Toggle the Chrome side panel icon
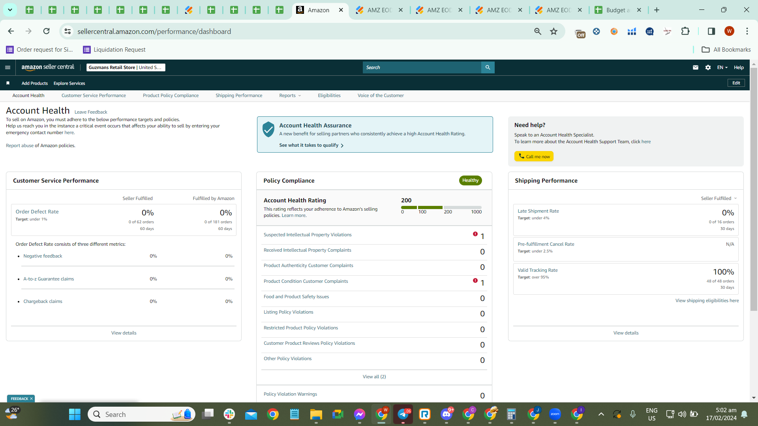Image resolution: width=758 pixels, height=426 pixels. 711,31
